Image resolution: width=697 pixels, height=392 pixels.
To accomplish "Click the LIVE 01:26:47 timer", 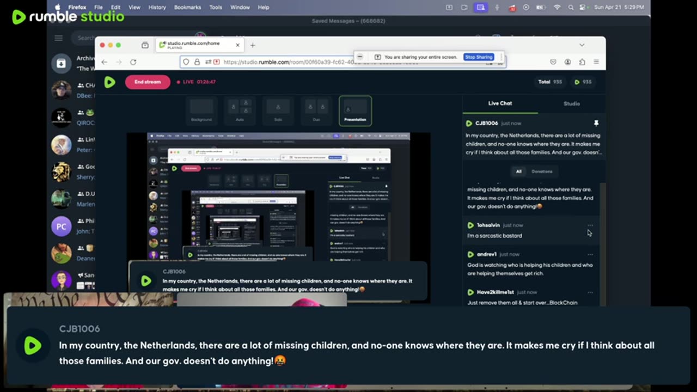I will pos(196,82).
